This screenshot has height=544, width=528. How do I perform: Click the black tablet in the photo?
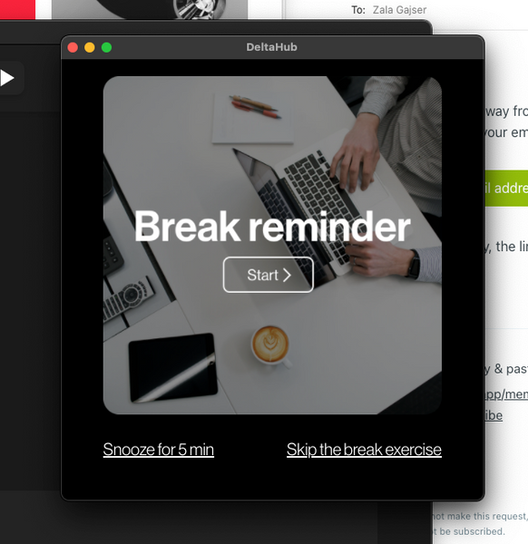173,367
